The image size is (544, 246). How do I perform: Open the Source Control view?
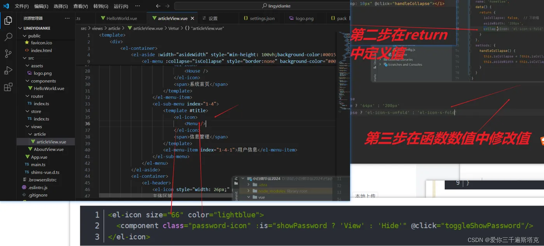coord(8,54)
